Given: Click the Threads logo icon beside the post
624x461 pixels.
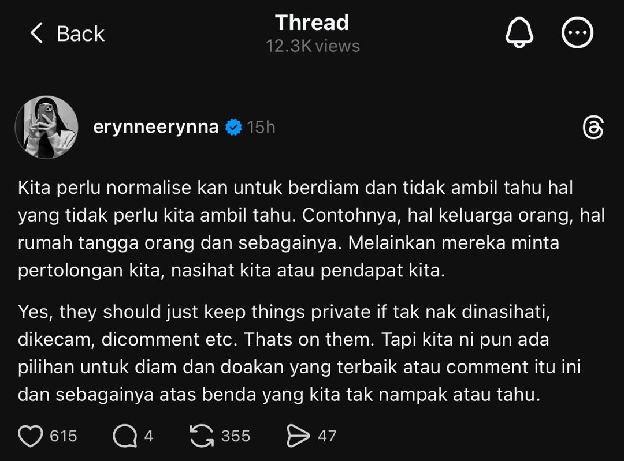Looking at the screenshot, I should pyautogui.click(x=593, y=128).
